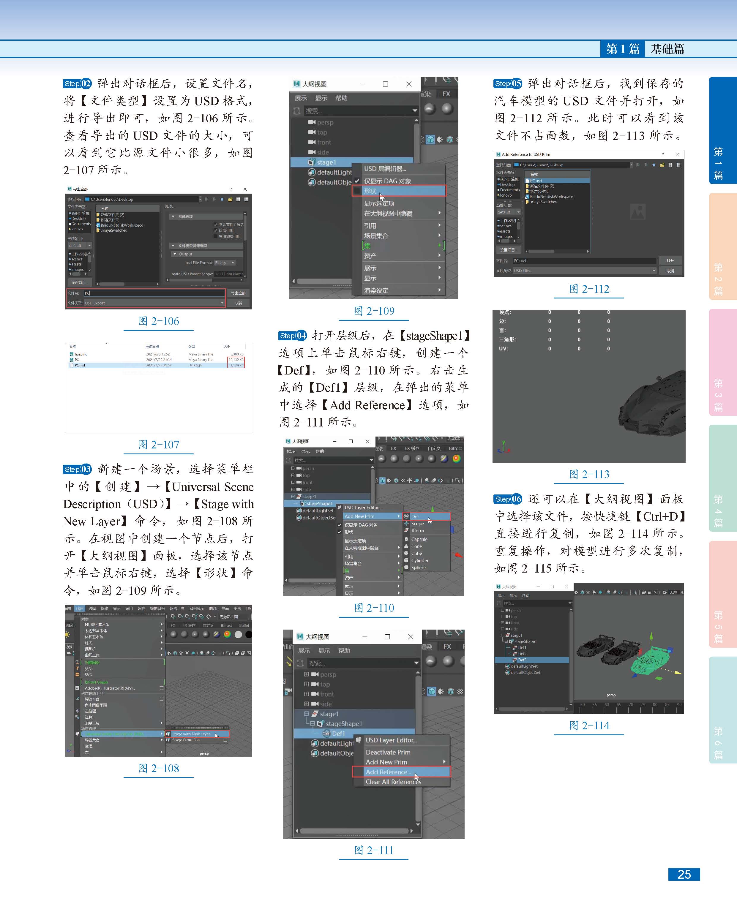The width and height of the screenshot is (737, 912).
Task: Click defaultObjectSet set icon in figure 2-111 outliner
Action: pyautogui.click(x=315, y=753)
